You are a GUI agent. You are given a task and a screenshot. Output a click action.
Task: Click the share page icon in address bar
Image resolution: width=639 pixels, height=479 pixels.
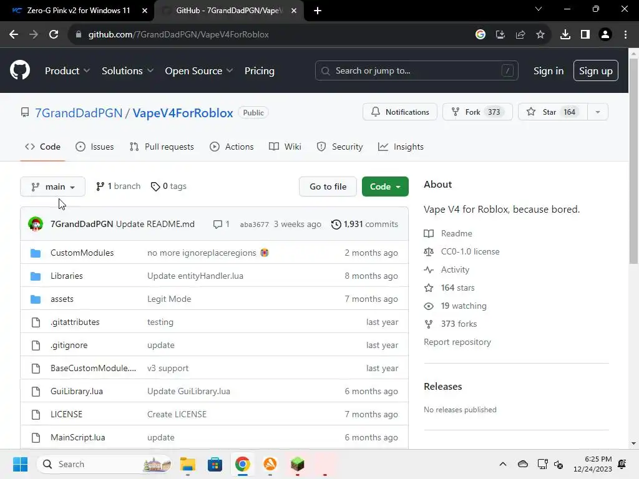[x=520, y=35]
